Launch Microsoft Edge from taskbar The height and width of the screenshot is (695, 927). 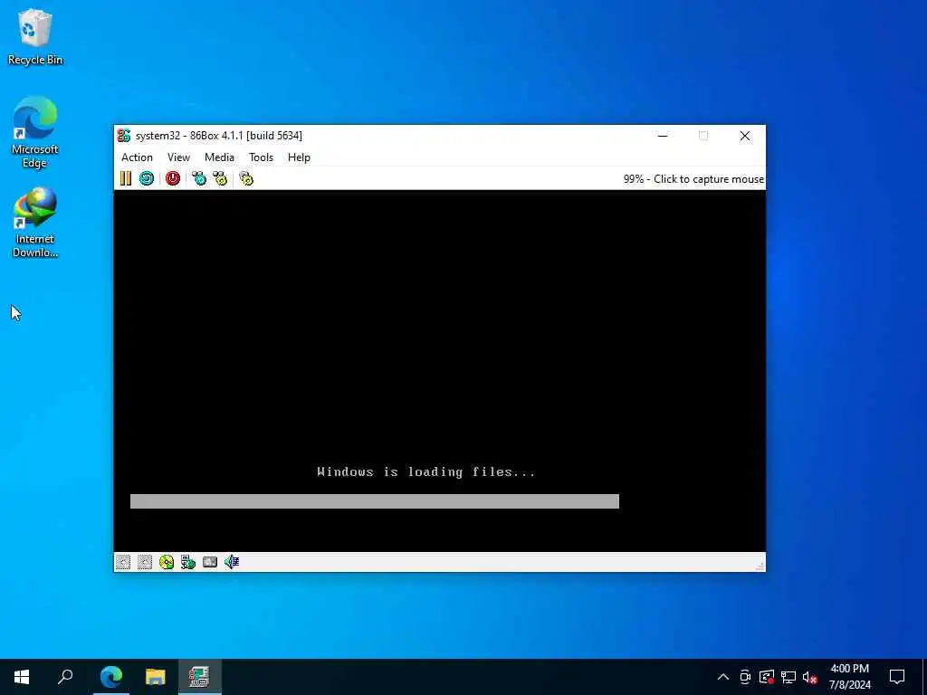pyautogui.click(x=111, y=677)
